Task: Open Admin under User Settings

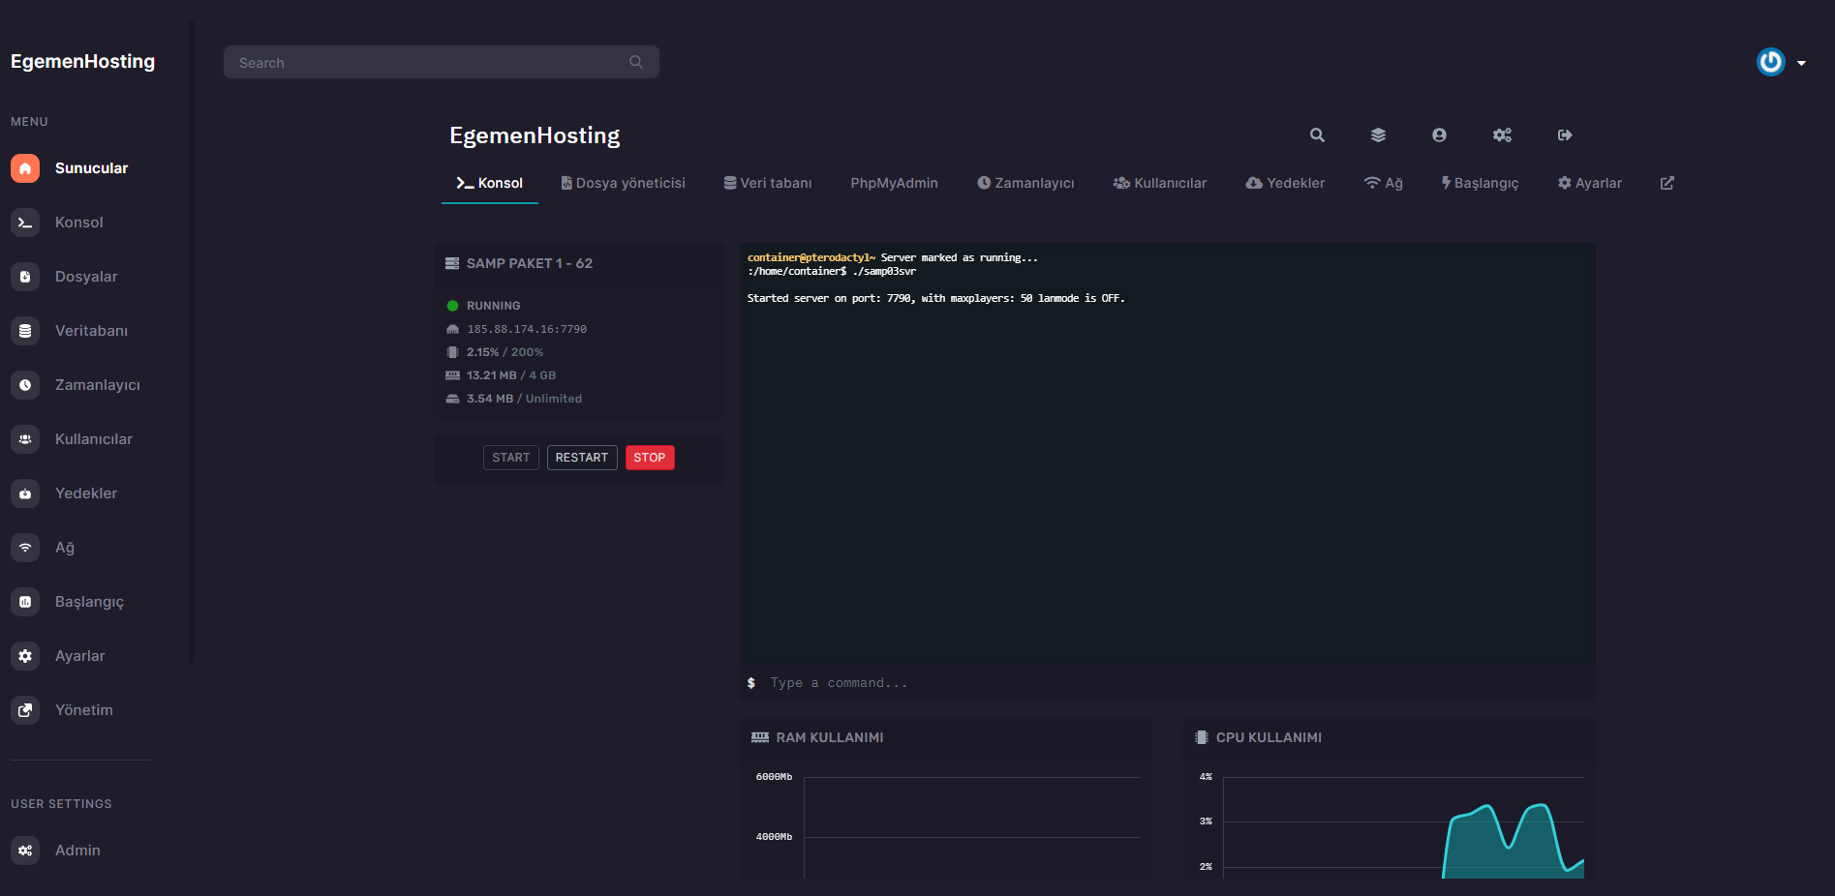Action: tap(77, 851)
